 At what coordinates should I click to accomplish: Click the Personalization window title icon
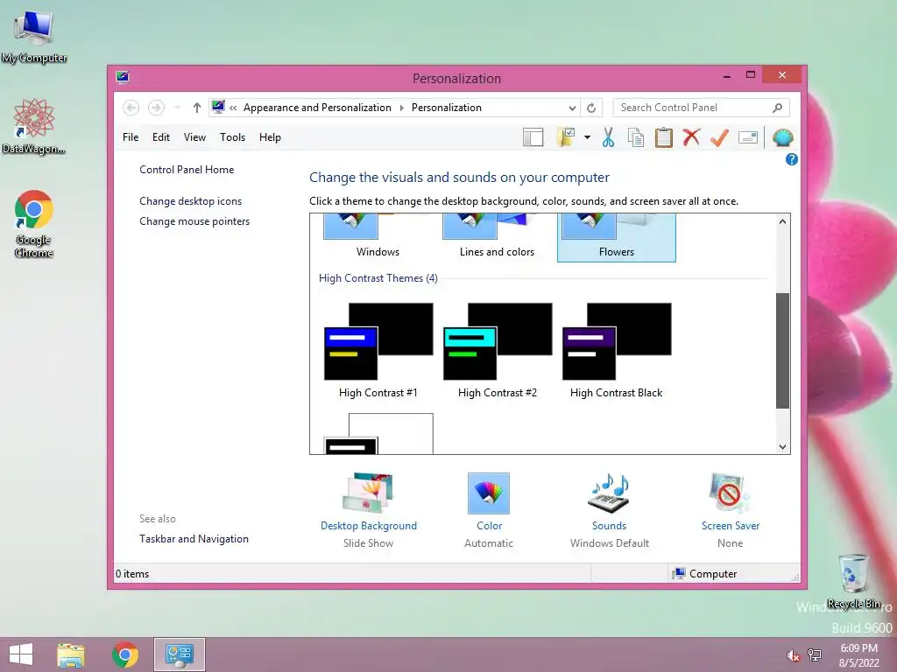point(123,77)
